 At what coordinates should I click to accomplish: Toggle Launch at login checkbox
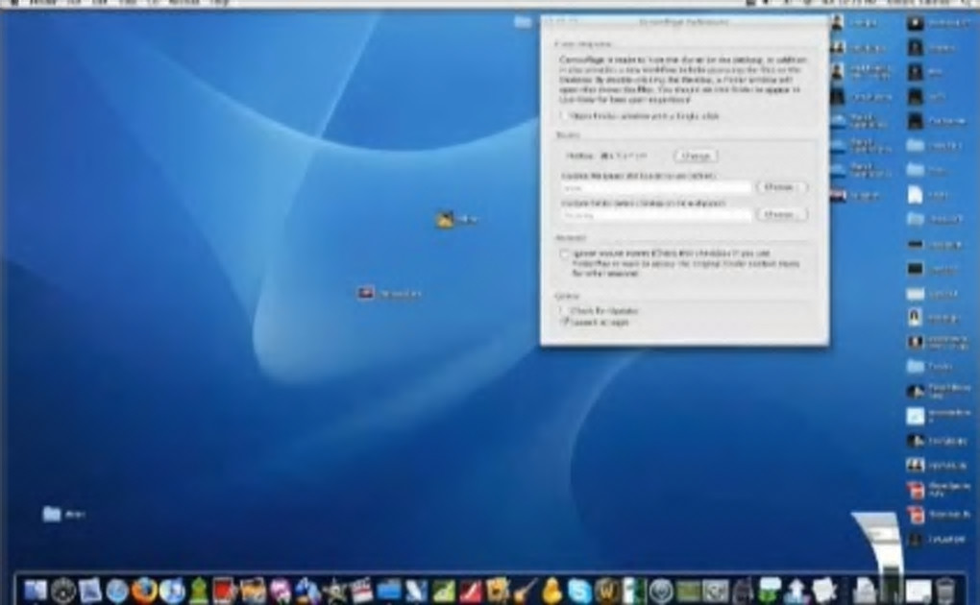click(x=564, y=322)
